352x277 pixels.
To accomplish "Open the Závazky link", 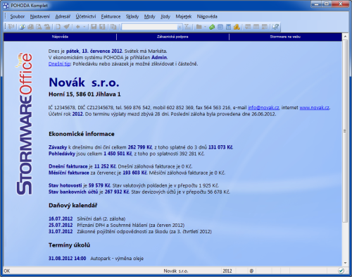I will (x=58, y=147).
